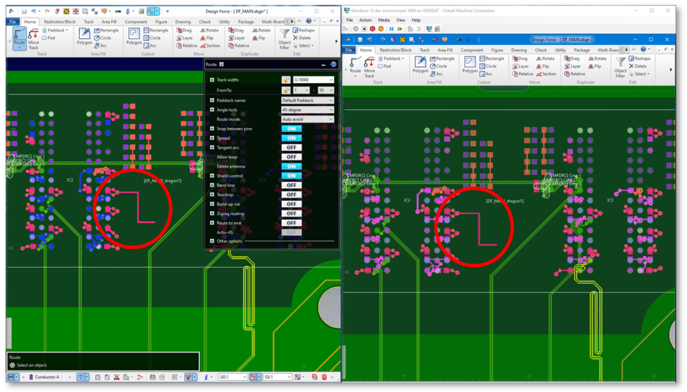
Task: Switch Teardrop option to ON
Action: point(291,195)
